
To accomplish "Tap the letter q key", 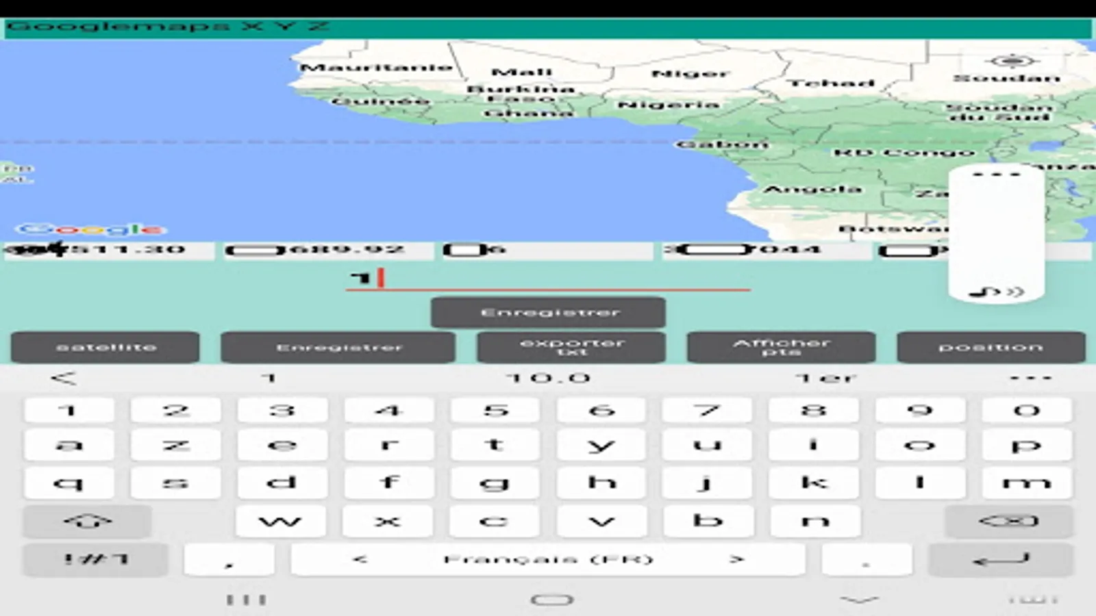I will [x=68, y=483].
